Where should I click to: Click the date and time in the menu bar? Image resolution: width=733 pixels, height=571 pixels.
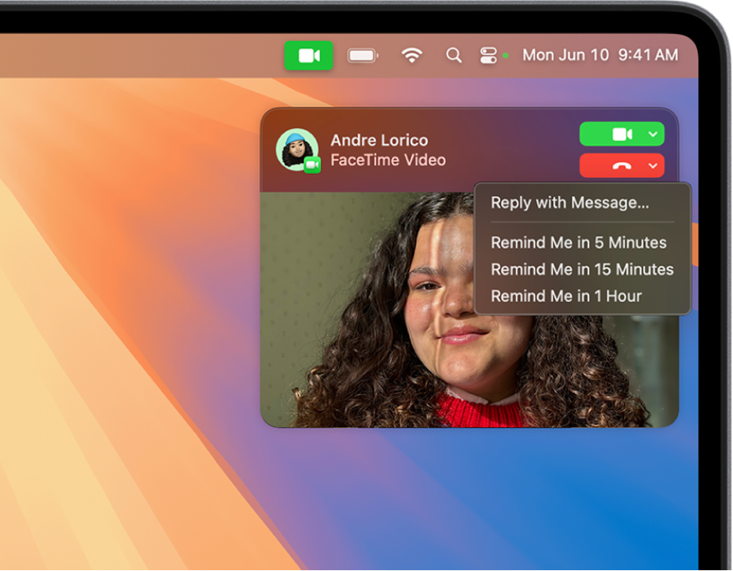point(602,55)
